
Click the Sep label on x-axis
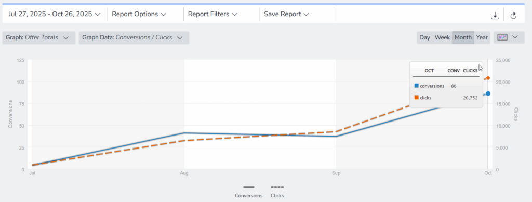click(x=336, y=173)
